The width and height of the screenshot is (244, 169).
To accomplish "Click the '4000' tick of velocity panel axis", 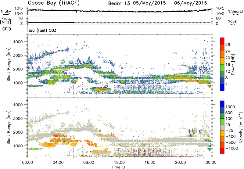I will click(18, 105).
